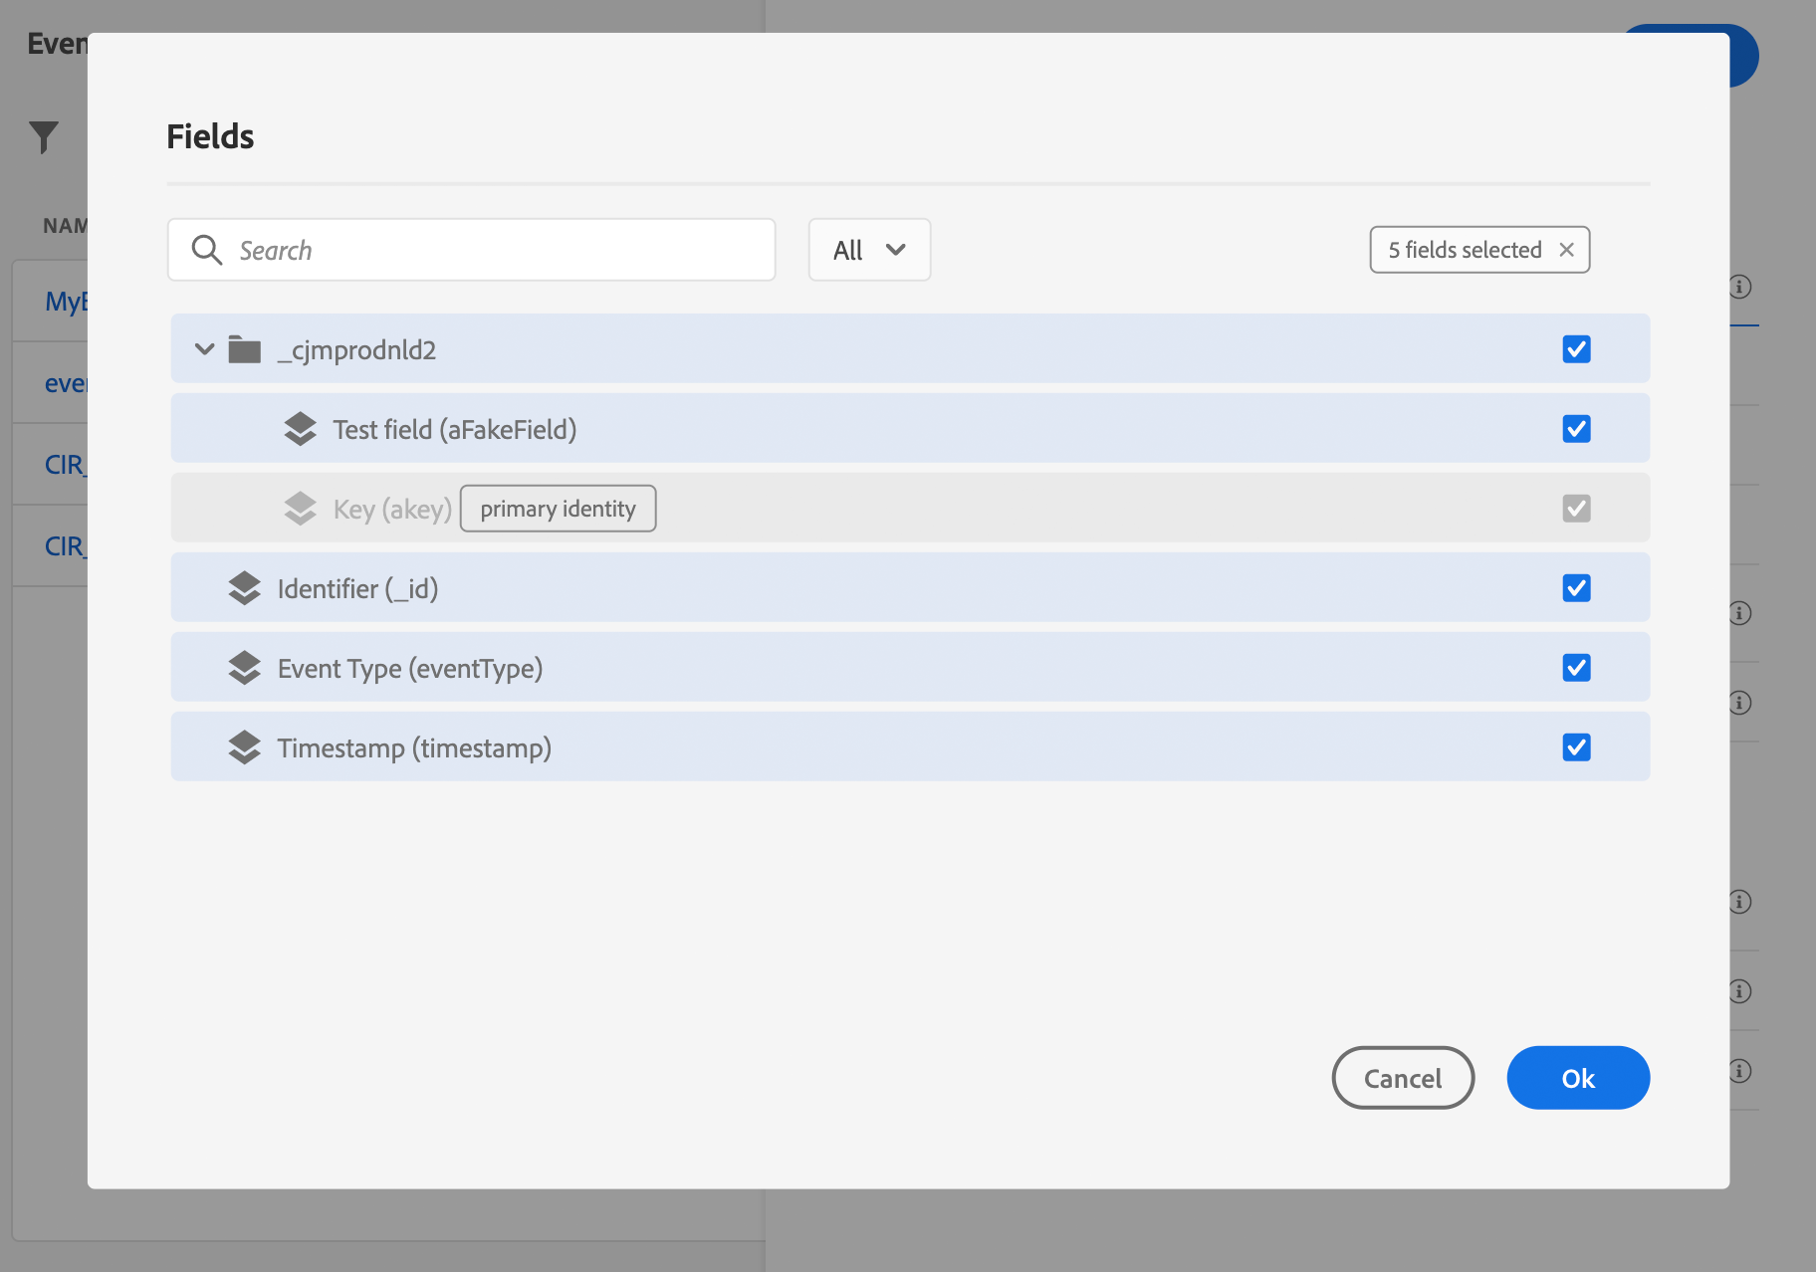The width and height of the screenshot is (1816, 1272).
Task: Click the Identifier field layers icon
Action: [x=244, y=588]
